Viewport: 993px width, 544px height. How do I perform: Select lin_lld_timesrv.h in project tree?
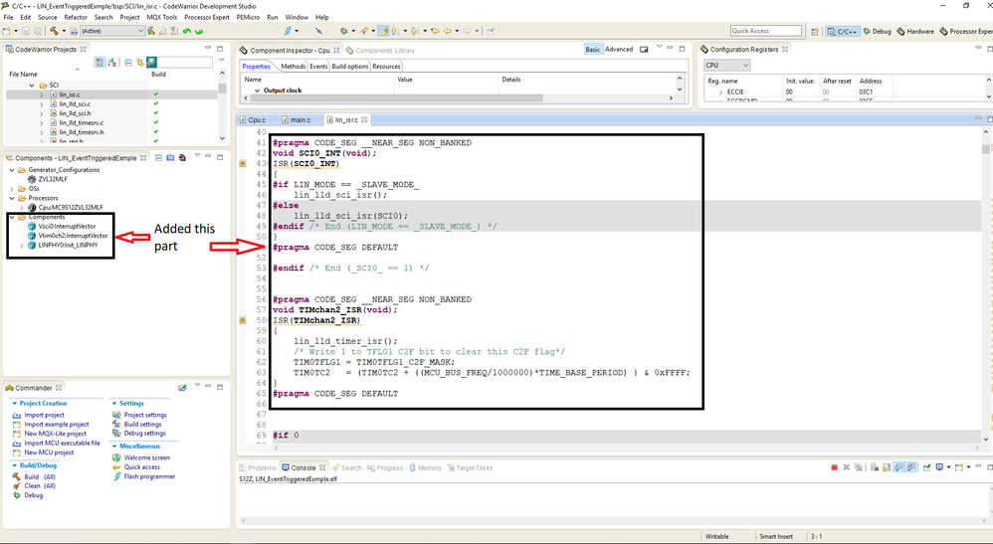tap(81, 132)
